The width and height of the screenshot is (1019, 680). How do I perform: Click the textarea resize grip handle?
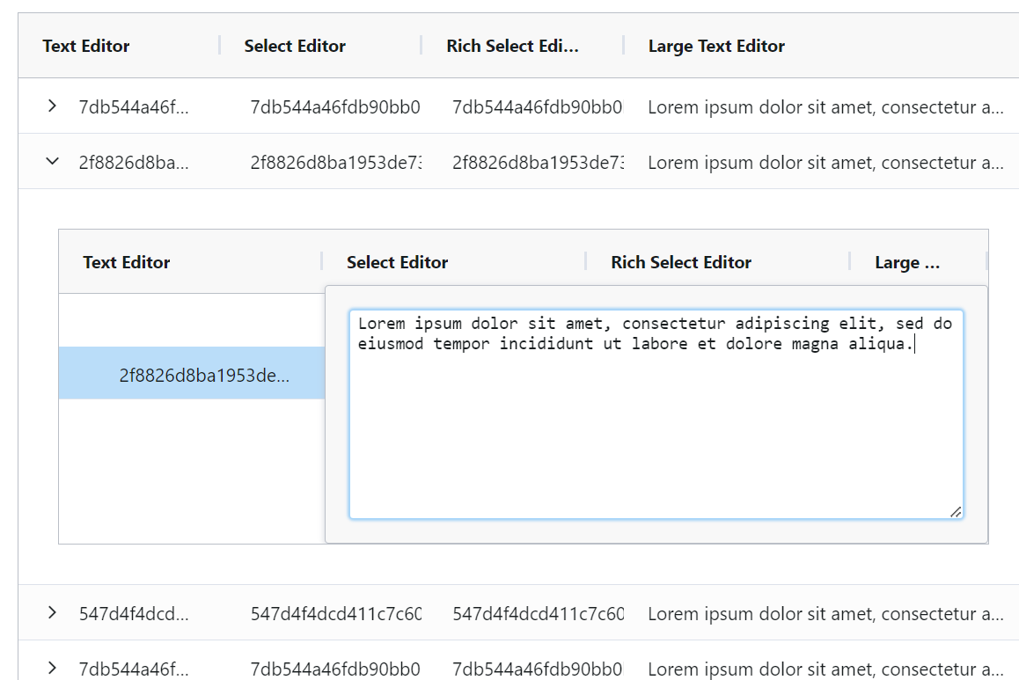coord(956,513)
